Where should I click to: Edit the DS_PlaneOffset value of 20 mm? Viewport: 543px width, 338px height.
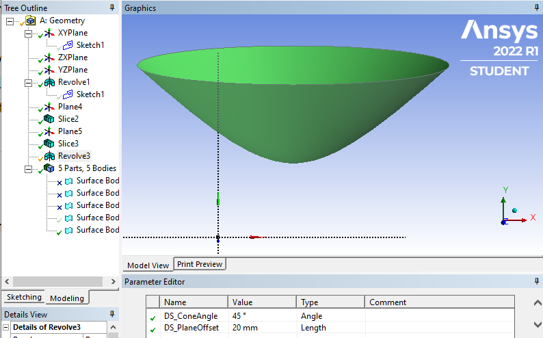click(x=261, y=329)
